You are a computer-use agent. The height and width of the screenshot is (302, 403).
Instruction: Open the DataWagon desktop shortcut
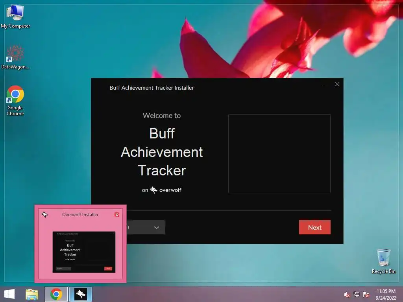(15, 57)
